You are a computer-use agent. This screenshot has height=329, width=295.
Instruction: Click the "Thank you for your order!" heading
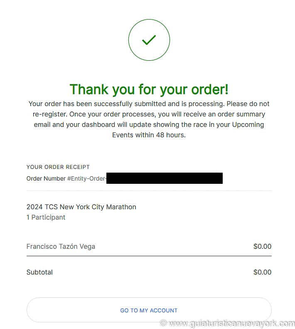(x=149, y=89)
